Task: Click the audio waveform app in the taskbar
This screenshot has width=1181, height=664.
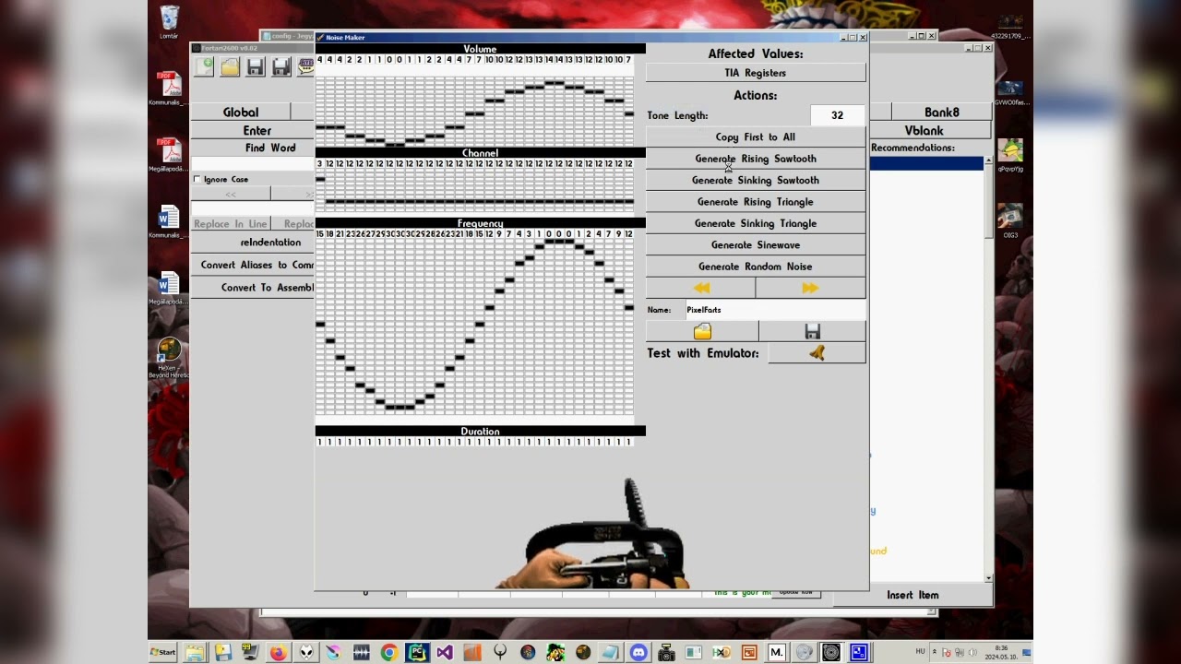Action: tap(361, 652)
